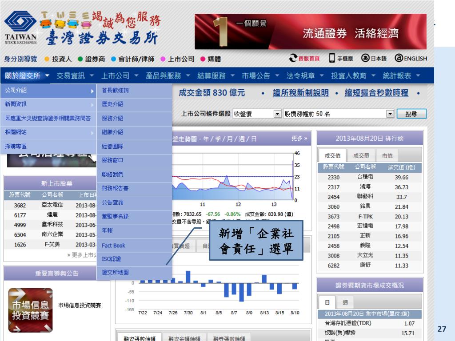Open 服務窗口 submenu entry

134,160
